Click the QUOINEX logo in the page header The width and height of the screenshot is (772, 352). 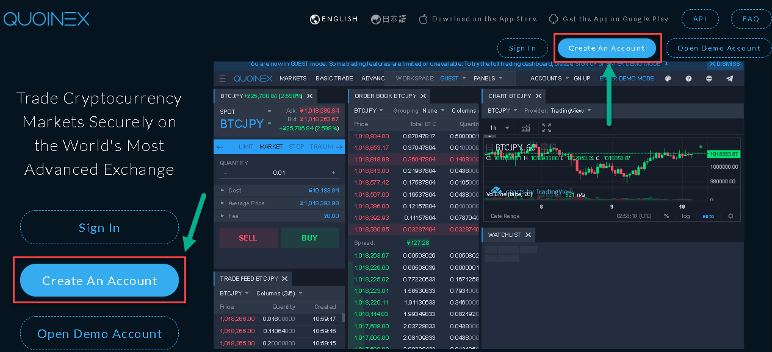pyautogui.click(x=46, y=19)
